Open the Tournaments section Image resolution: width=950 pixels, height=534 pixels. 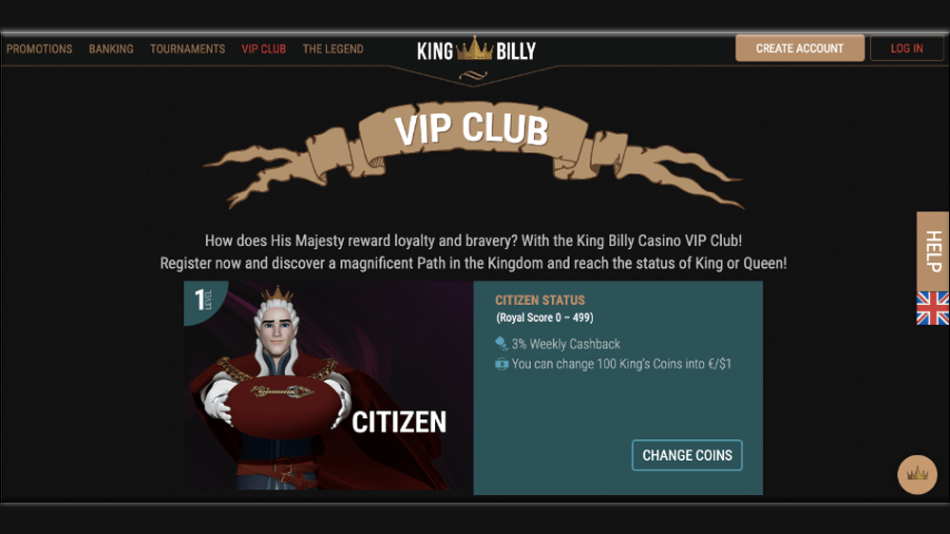click(188, 49)
